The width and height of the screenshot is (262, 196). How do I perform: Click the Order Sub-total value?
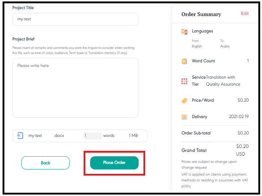pos(243,133)
